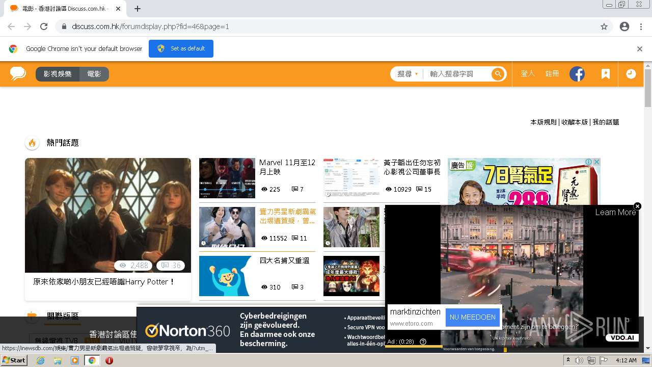Select 影視娛樂 breadcrumb tab

(x=58, y=74)
